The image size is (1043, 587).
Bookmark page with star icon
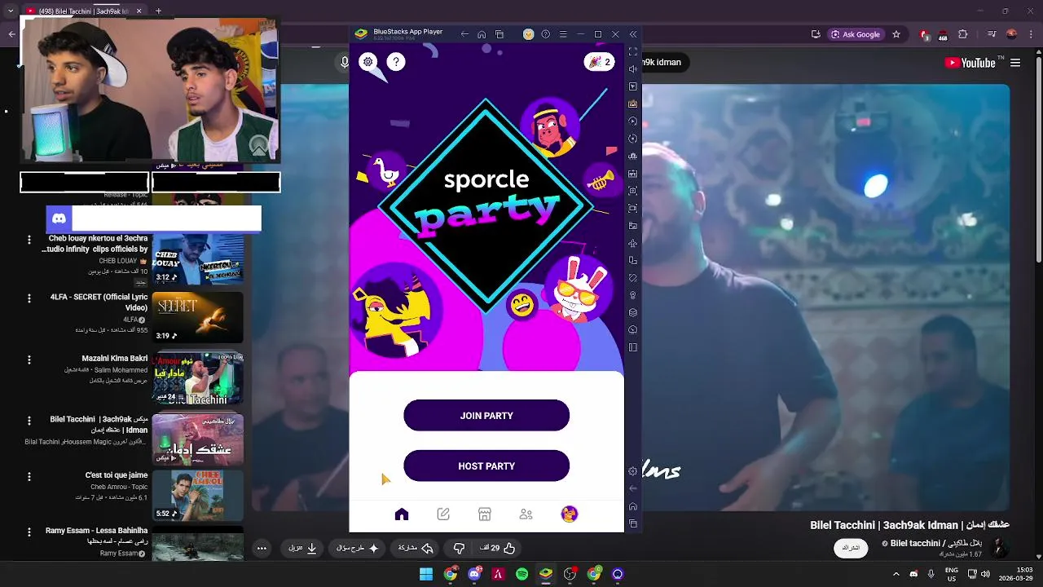896,34
